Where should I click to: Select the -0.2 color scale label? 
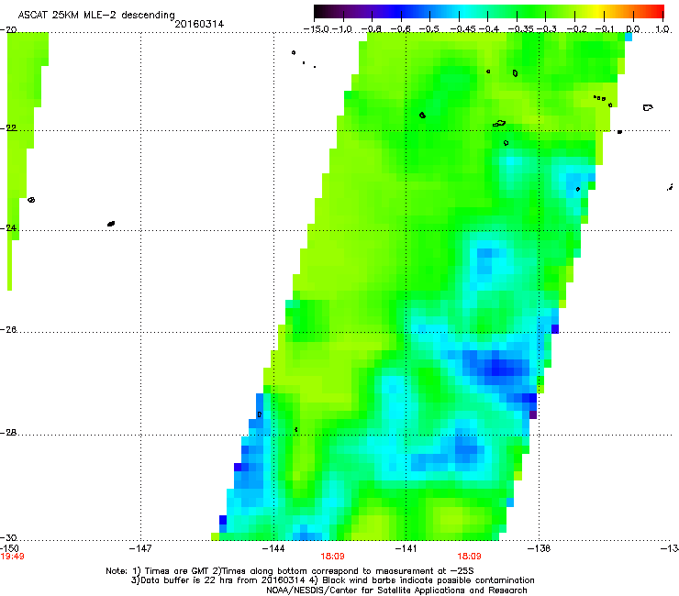coord(576,29)
